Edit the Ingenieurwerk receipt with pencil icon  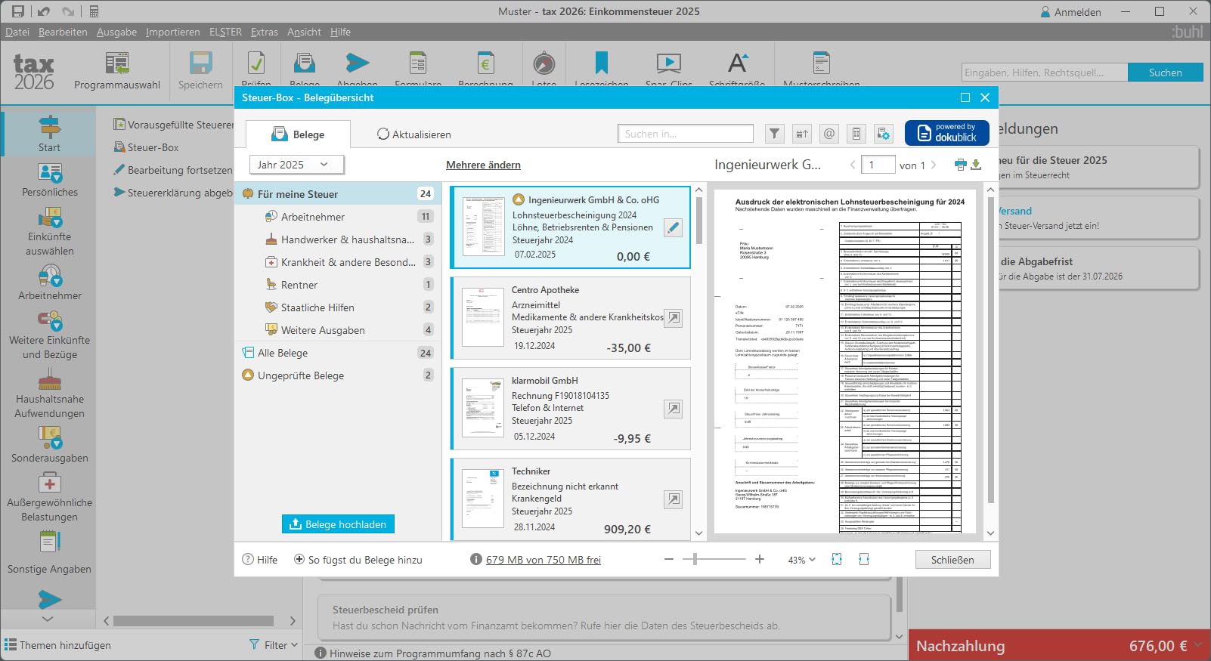[673, 227]
